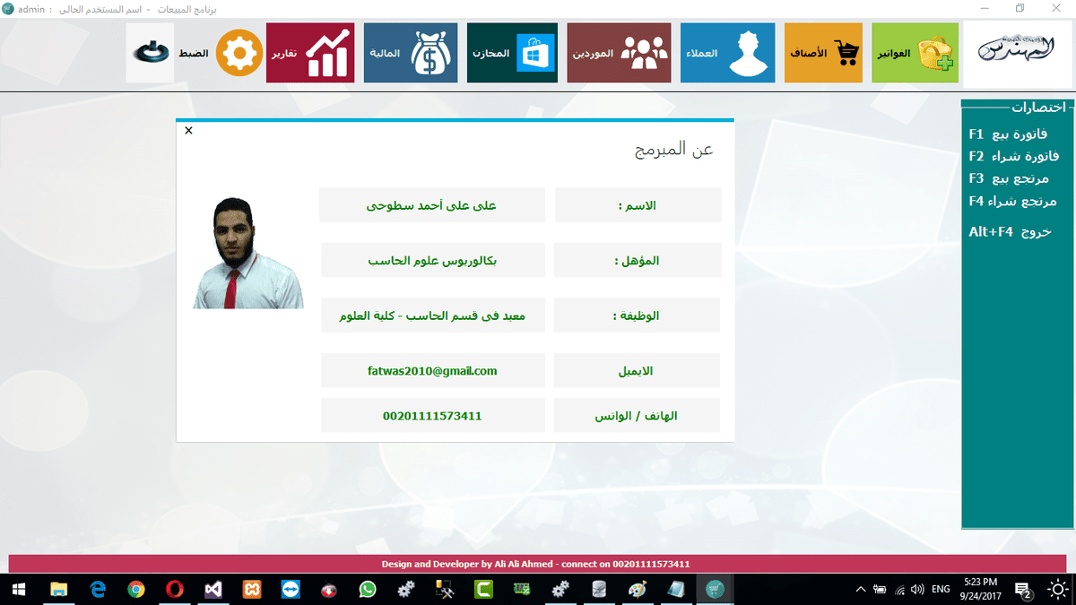Click the power/shutdown icon near الضبط
The width and height of the screenshot is (1076, 605).
pyautogui.click(x=149, y=50)
